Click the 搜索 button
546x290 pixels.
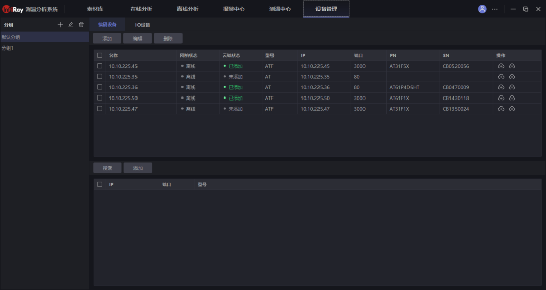click(x=107, y=168)
